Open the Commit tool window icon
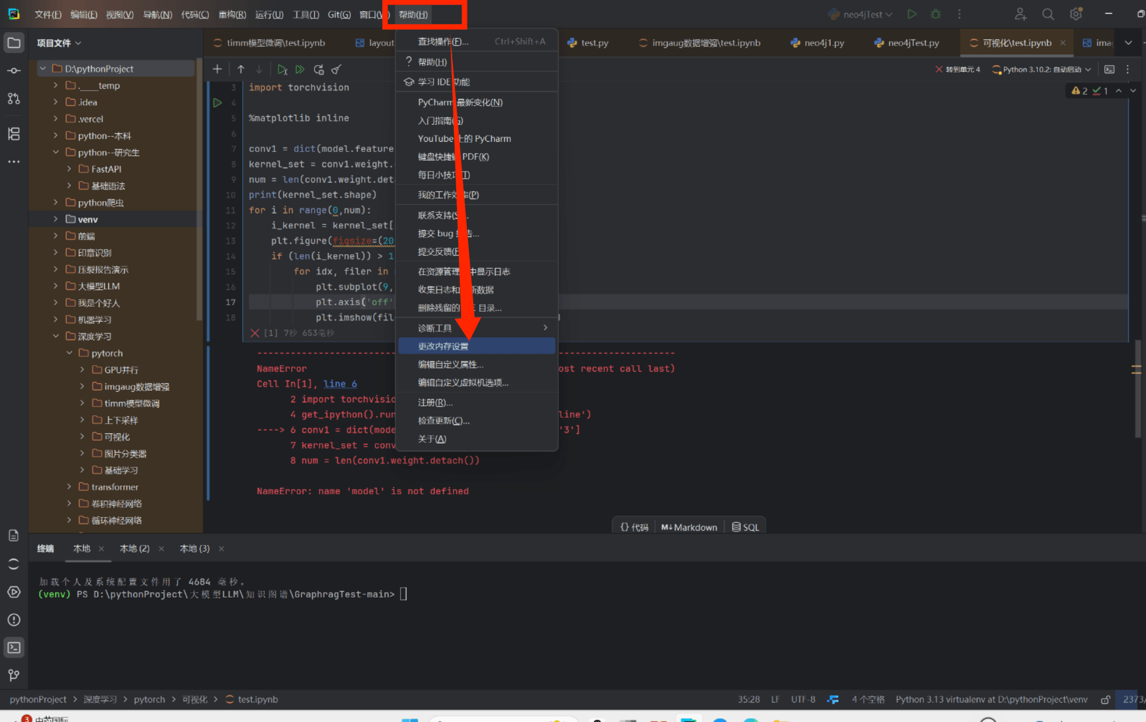Screen dimensions: 1146x722 coord(14,71)
